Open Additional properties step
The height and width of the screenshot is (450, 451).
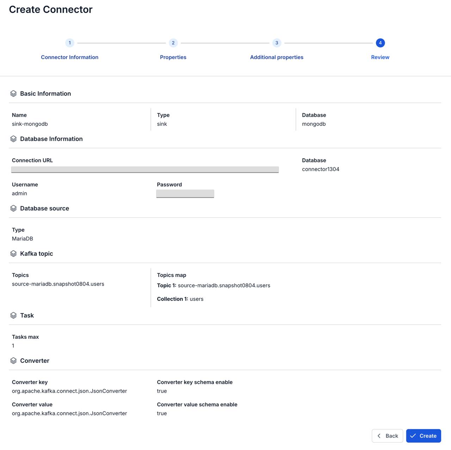(277, 57)
